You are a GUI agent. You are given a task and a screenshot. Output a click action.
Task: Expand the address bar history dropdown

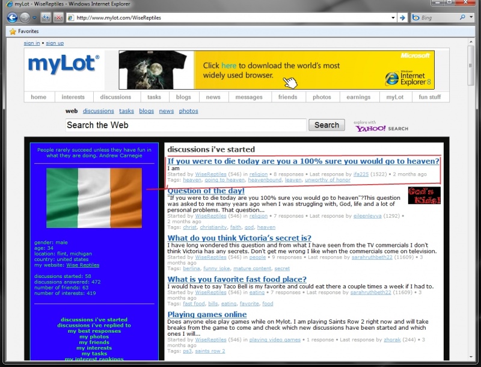(x=393, y=18)
